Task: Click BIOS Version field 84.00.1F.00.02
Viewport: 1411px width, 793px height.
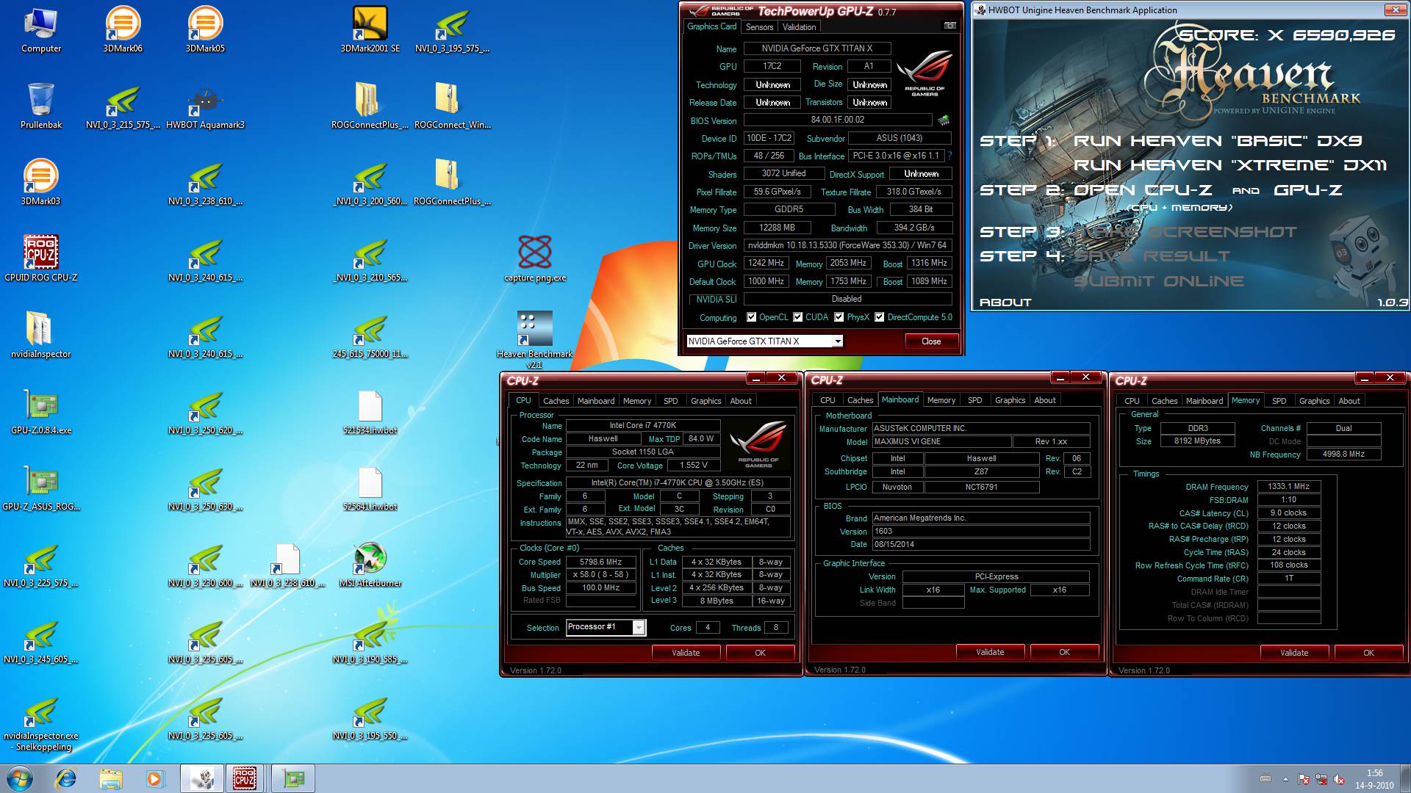Action: (x=838, y=120)
